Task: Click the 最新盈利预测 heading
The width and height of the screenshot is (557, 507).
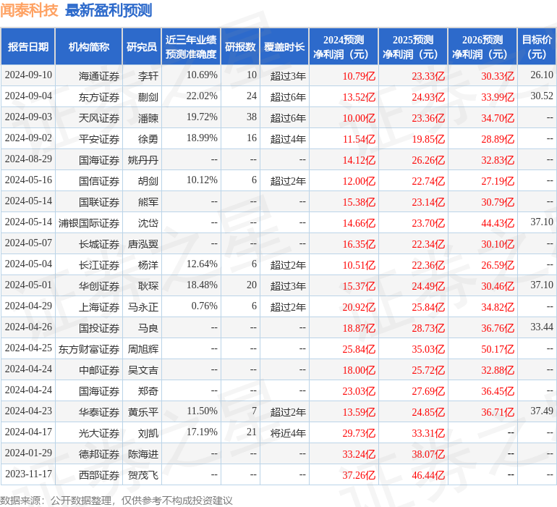Action: (x=109, y=10)
